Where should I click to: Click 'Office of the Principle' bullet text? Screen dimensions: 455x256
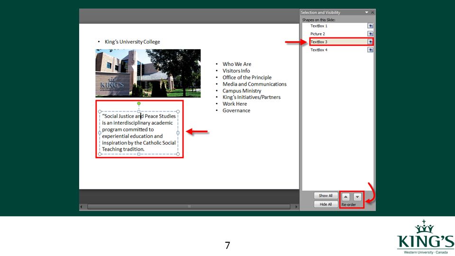247,77
